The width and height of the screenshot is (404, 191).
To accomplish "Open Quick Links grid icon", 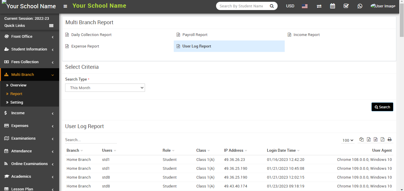I will (51, 26).
